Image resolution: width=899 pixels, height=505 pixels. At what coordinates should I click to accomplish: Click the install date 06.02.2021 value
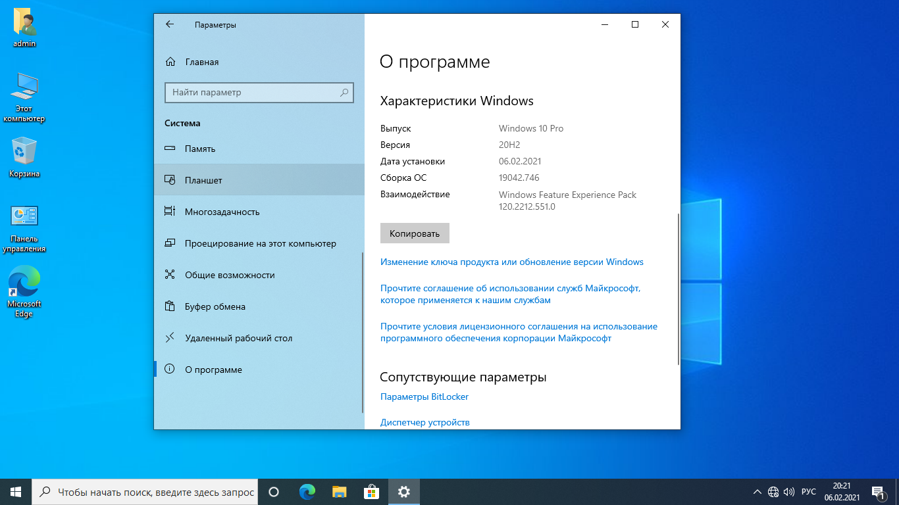click(520, 161)
